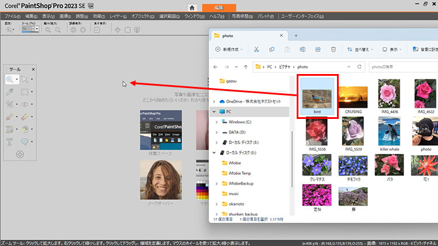Image resolution: width=438 pixels, height=246 pixels.
Task: Open the 並べ替え sort dropdown
Action: 359,50
